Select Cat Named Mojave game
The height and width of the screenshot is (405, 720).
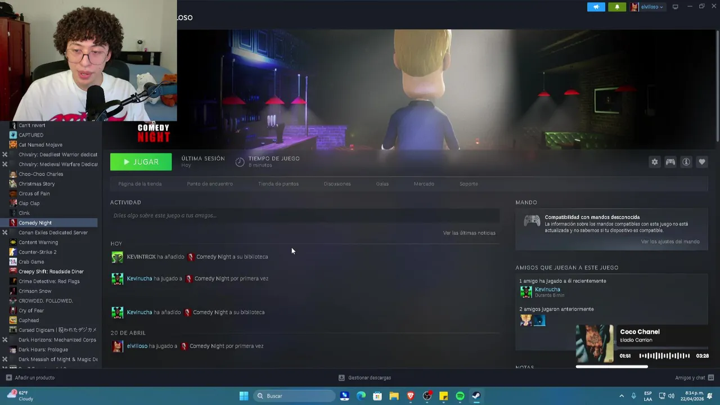40,145
